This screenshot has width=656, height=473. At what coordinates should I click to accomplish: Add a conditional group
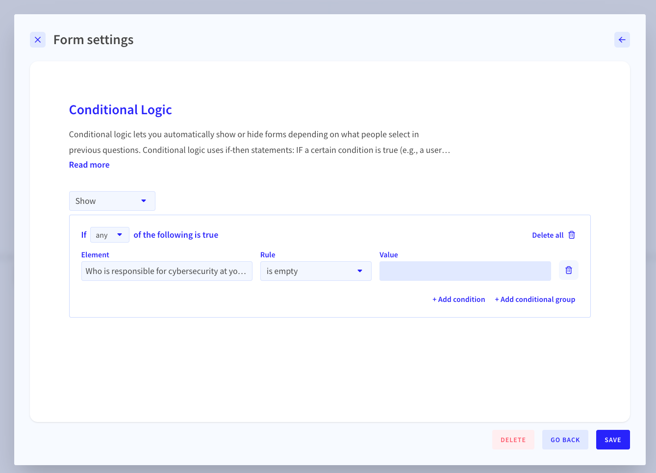click(x=535, y=299)
